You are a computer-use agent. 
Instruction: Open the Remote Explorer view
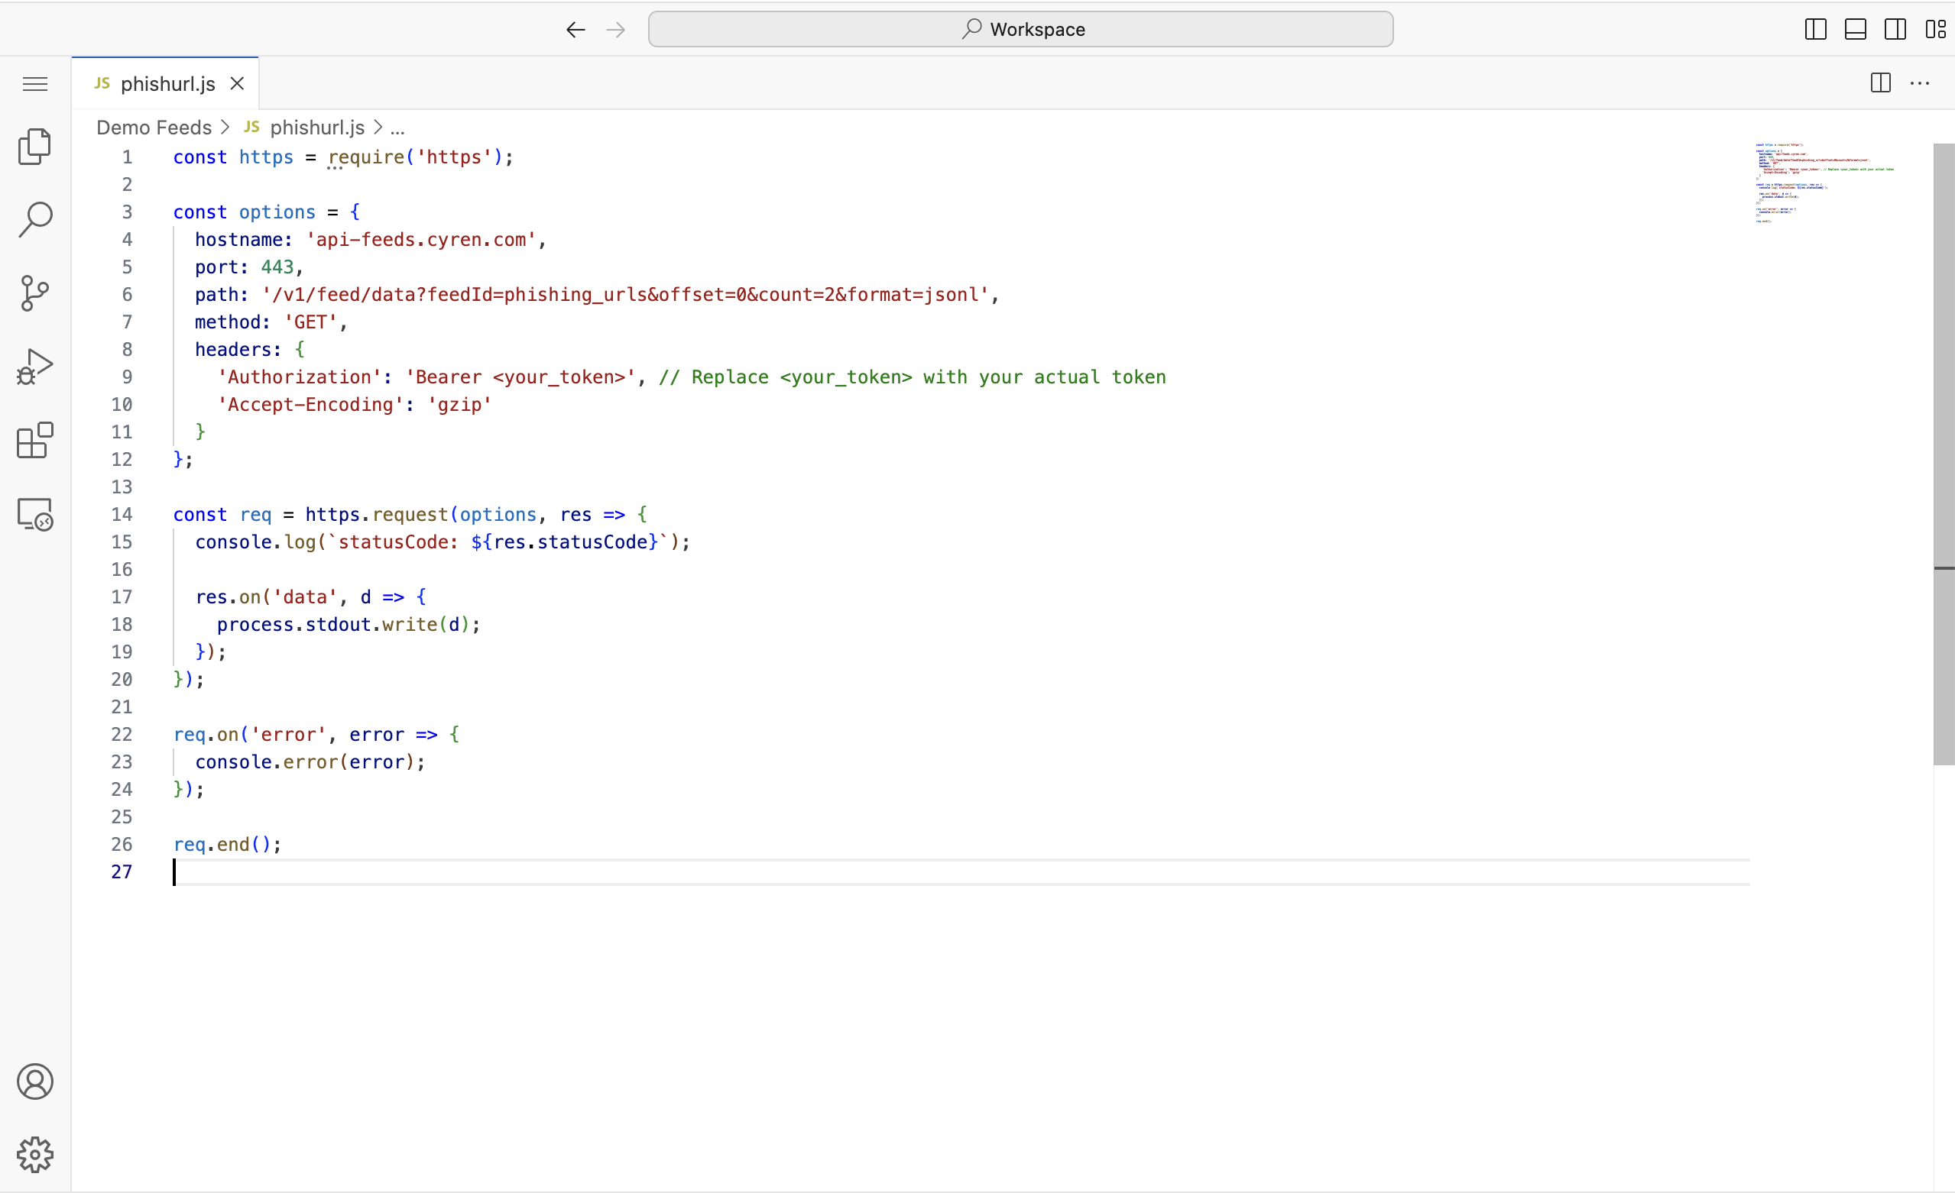34,514
